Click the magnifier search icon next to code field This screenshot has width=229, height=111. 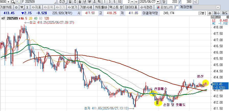tap(13, 2)
